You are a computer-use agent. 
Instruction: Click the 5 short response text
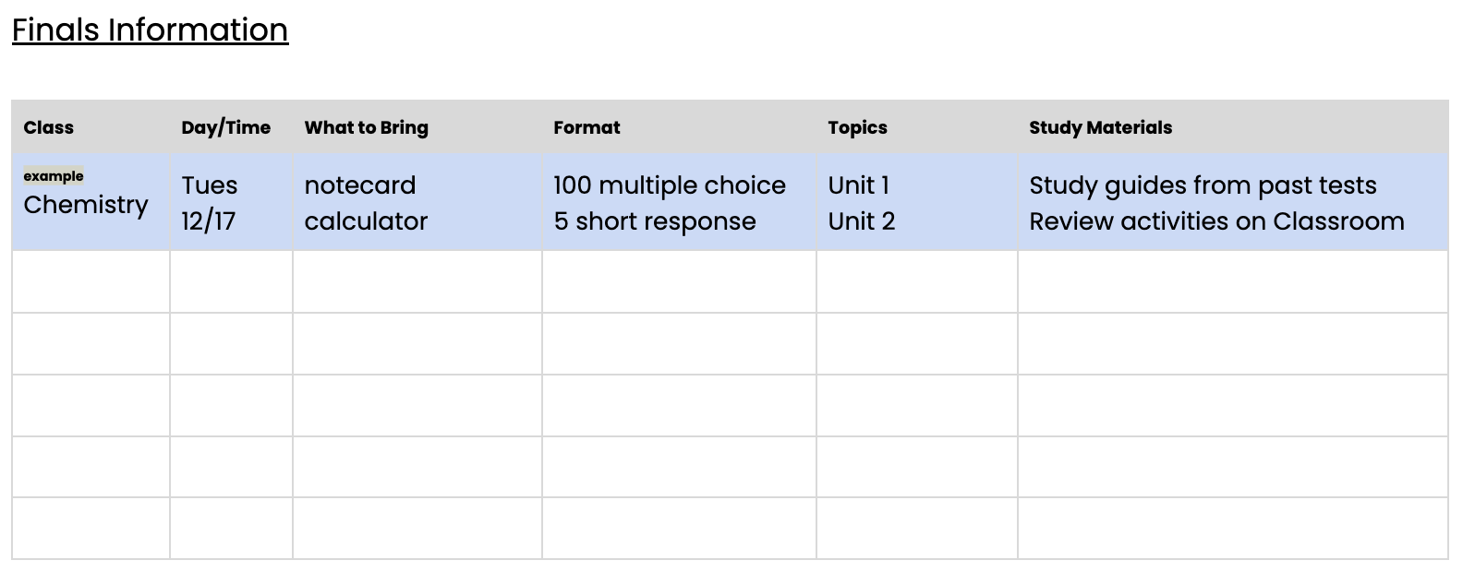click(x=655, y=221)
